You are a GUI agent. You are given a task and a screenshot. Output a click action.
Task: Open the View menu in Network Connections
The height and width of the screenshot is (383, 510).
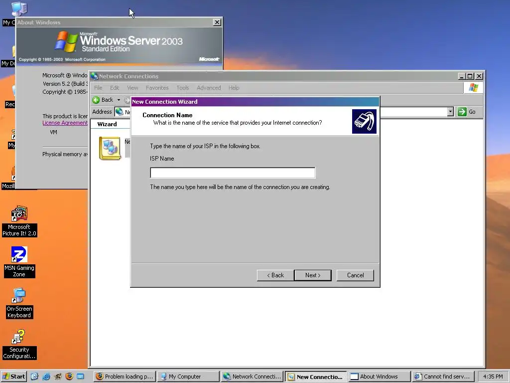pos(132,88)
